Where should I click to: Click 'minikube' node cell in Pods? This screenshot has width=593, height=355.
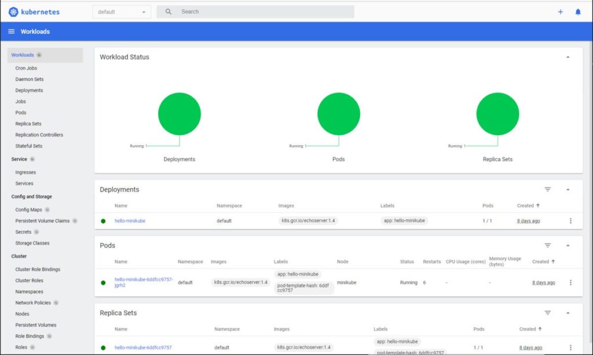point(346,283)
